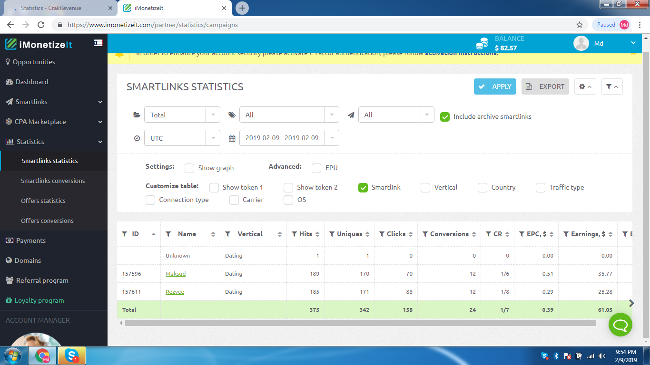Screen dimensions: 650x365
Task: Open the smartlink All dropdown
Action: click(396, 115)
